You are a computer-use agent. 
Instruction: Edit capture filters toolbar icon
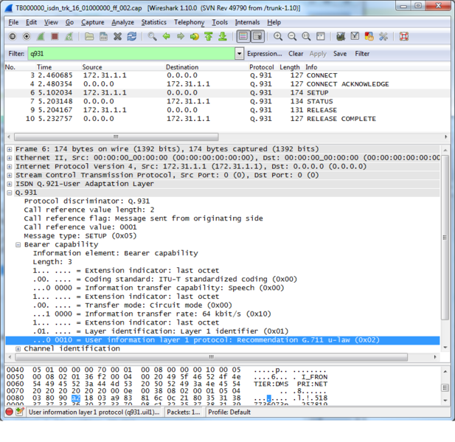[341, 37]
